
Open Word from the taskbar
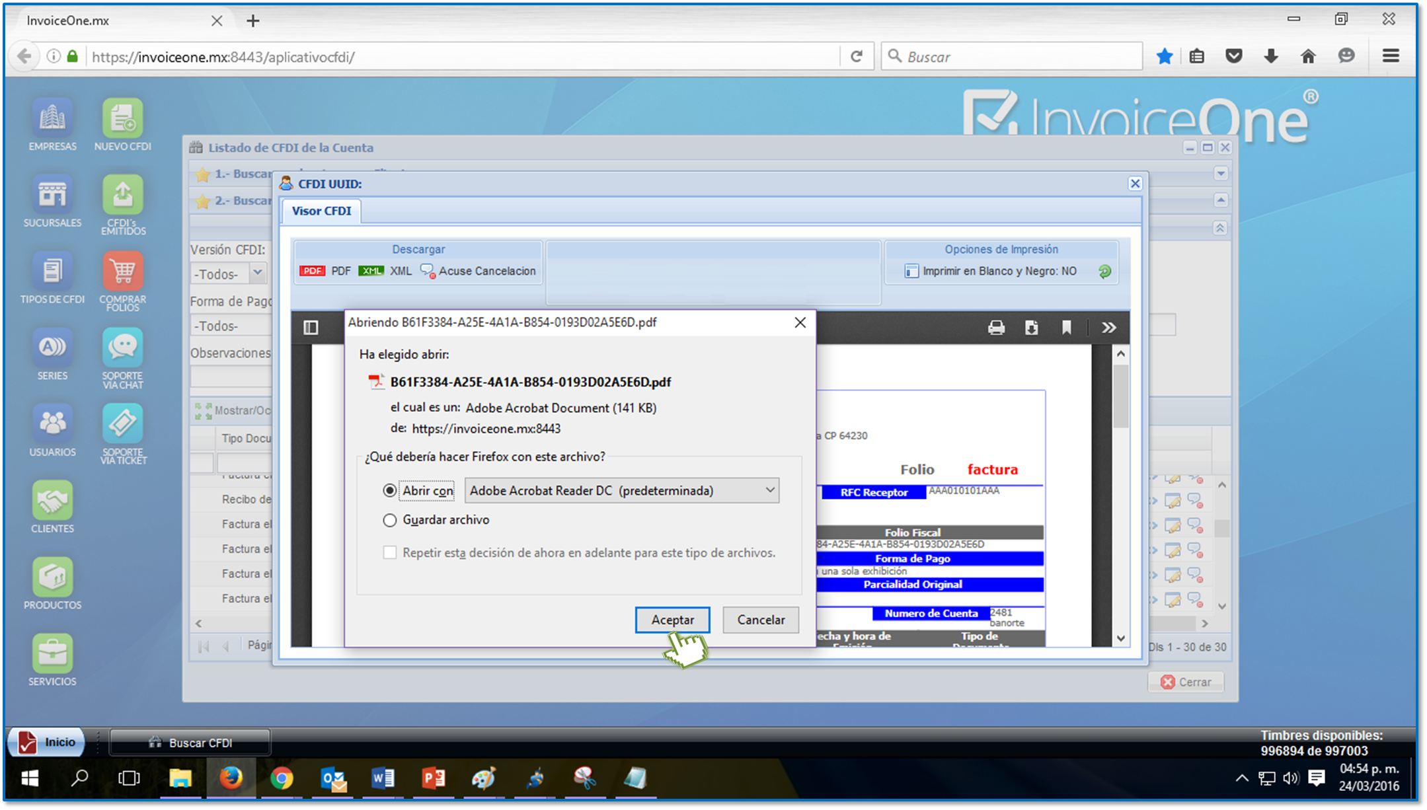pyautogui.click(x=383, y=778)
